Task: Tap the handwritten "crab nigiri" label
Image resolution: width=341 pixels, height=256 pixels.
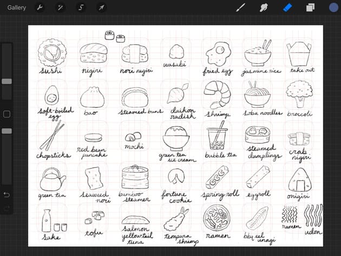Action: pos(299,155)
